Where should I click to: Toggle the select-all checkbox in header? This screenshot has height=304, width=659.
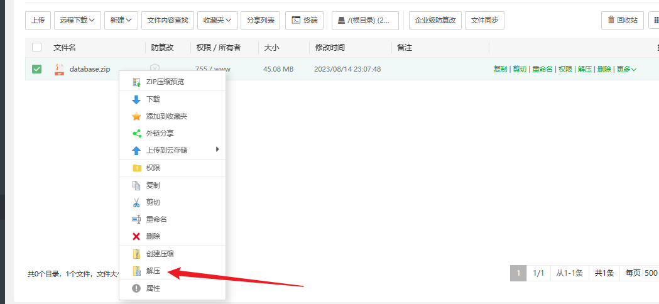[37, 47]
